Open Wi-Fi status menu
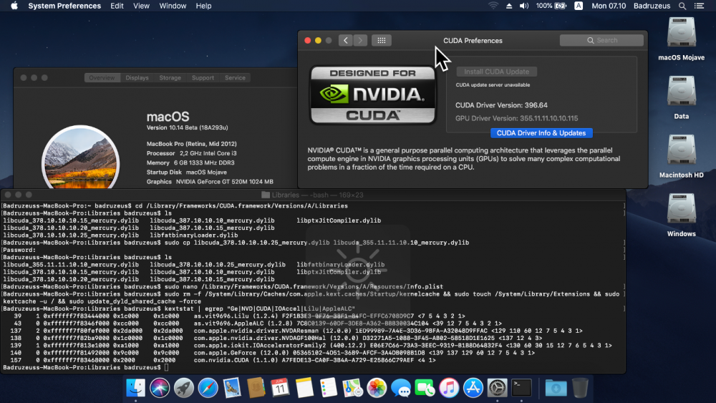This screenshot has width=716, height=403. [x=493, y=6]
